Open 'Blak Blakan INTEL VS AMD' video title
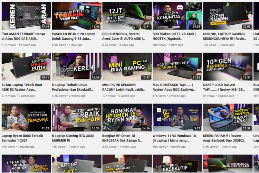The width and height of the screenshot is (259, 173). point(174,36)
